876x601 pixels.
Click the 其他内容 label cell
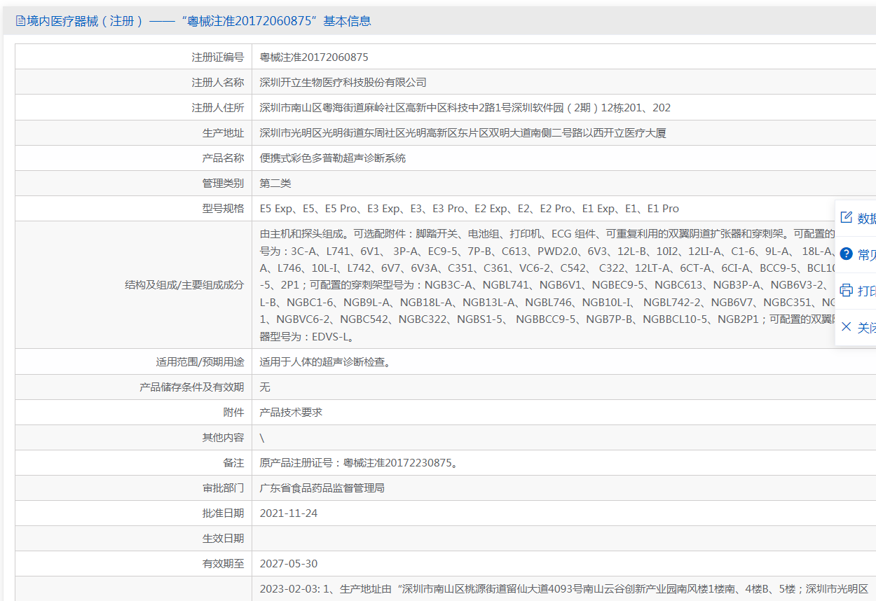point(134,438)
